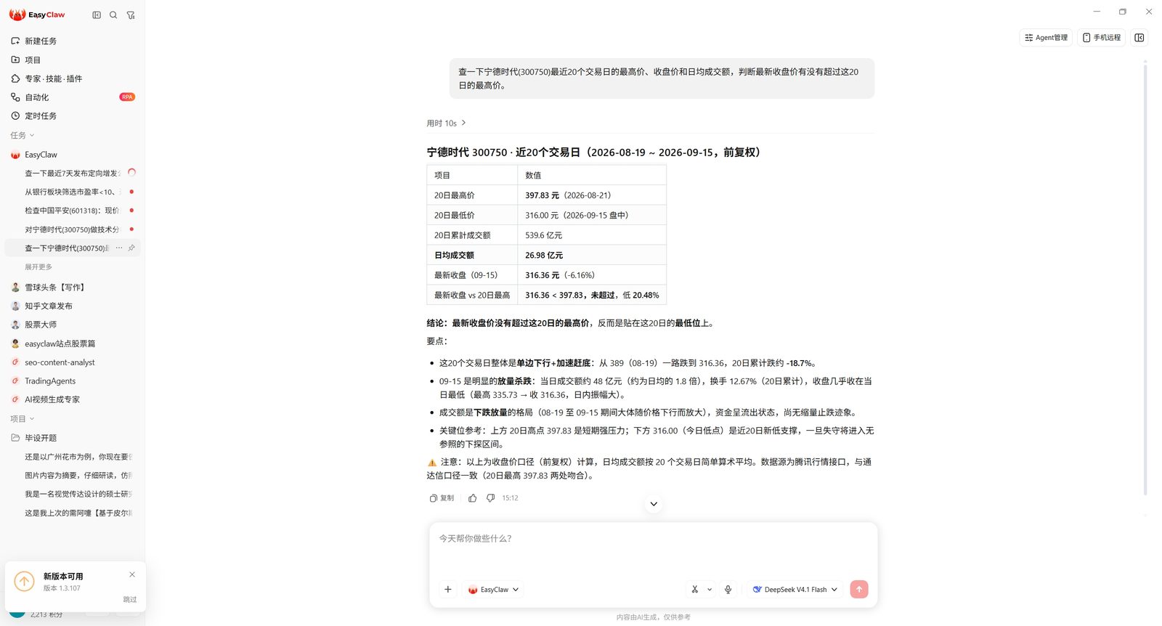
Task: Open task 检查中国平安(601318)
Action: point(73,211)
